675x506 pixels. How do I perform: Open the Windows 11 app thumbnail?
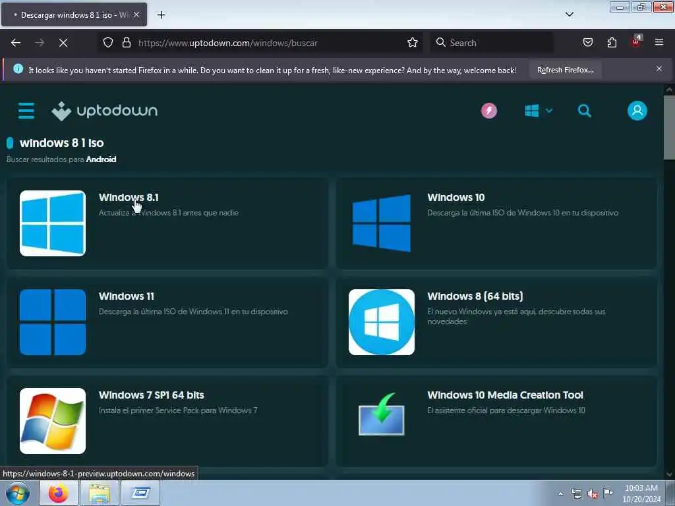pyautogui.click(x=53, y=322)
